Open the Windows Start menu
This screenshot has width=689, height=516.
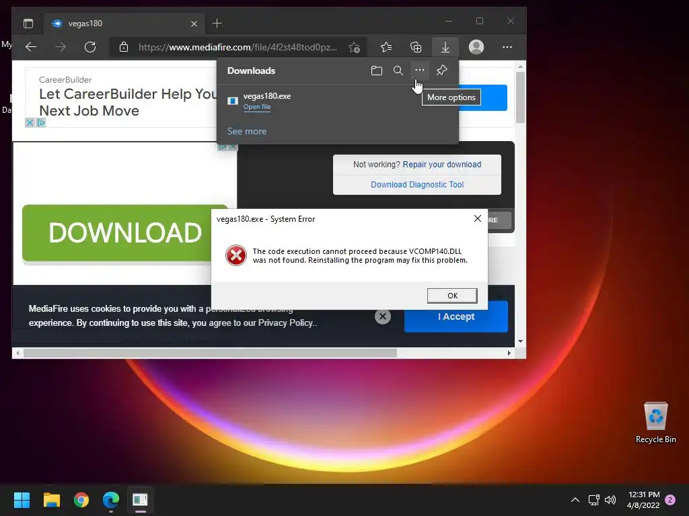(x=22, y=500)
